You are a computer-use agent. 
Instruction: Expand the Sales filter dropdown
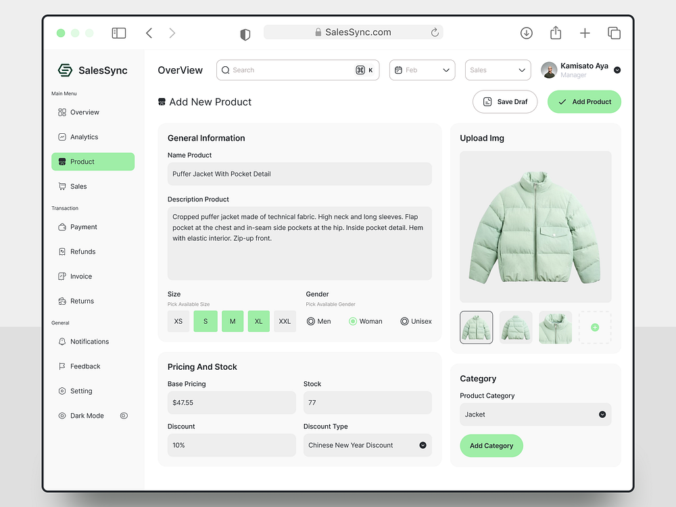point(498,70)
